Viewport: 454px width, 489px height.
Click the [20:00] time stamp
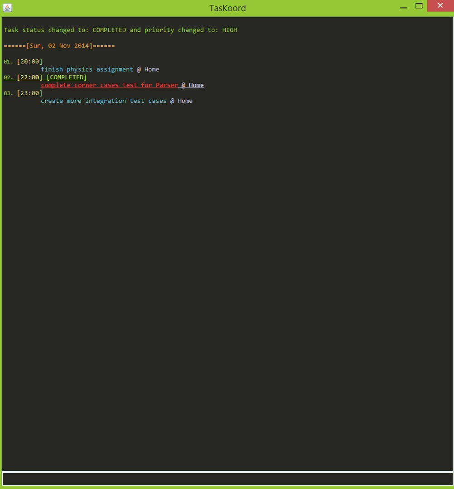pos(29,62)
